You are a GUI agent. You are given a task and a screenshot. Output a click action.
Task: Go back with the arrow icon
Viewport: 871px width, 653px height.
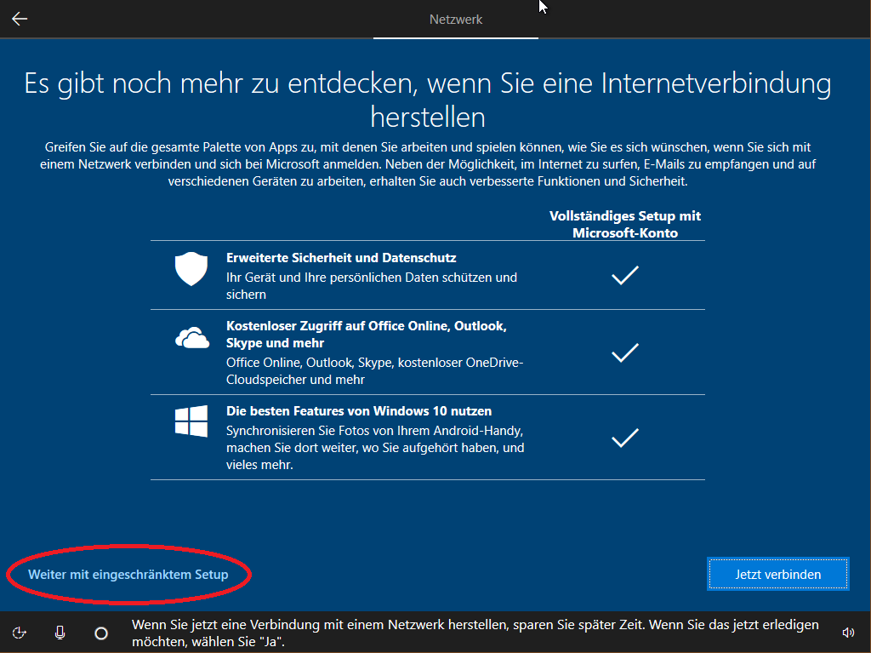[20, 19]
